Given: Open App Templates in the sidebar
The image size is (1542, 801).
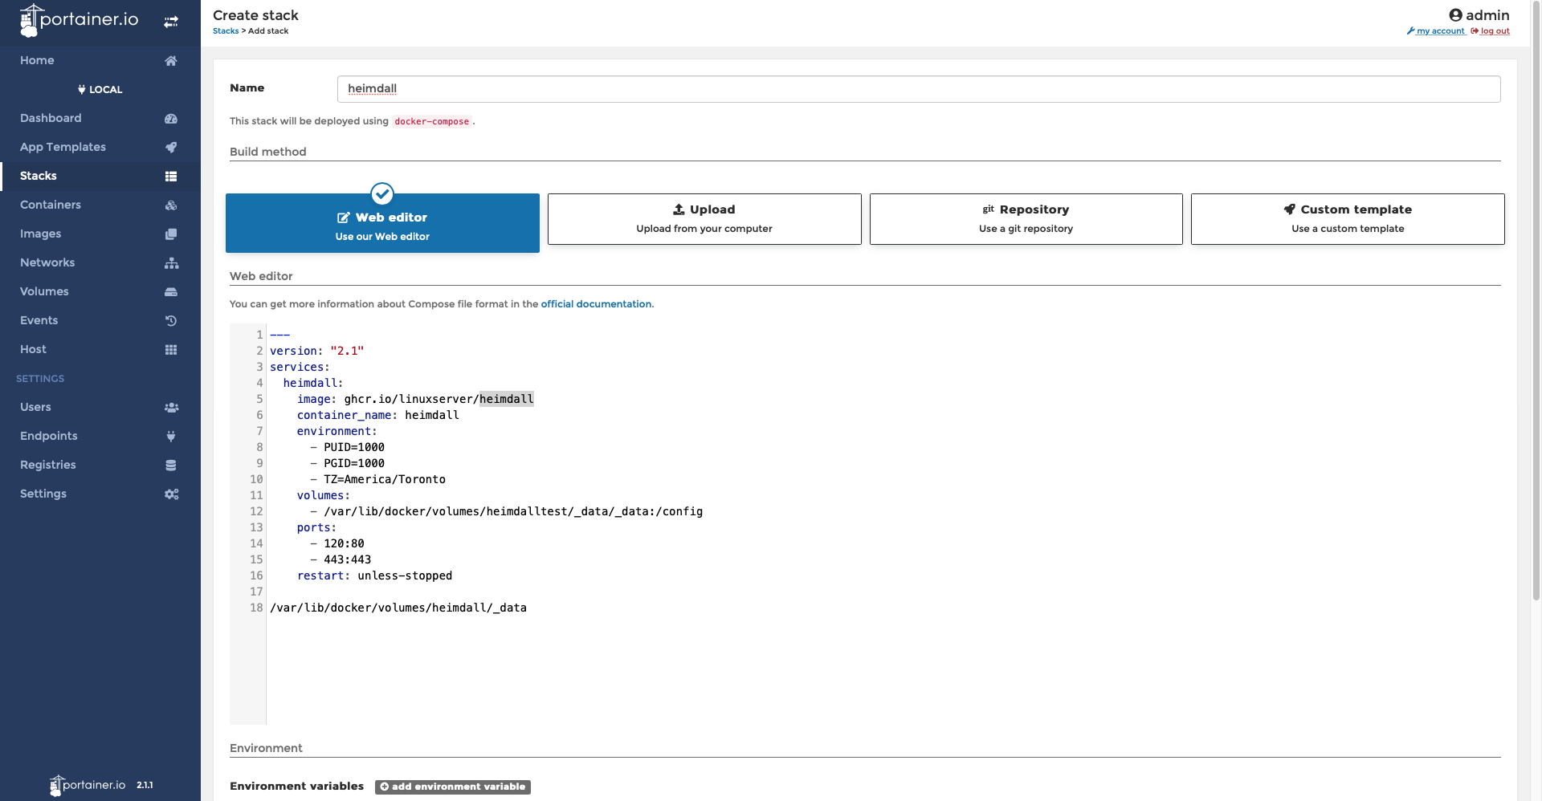Looking at the screenshot, I should [x=100, y=148].
